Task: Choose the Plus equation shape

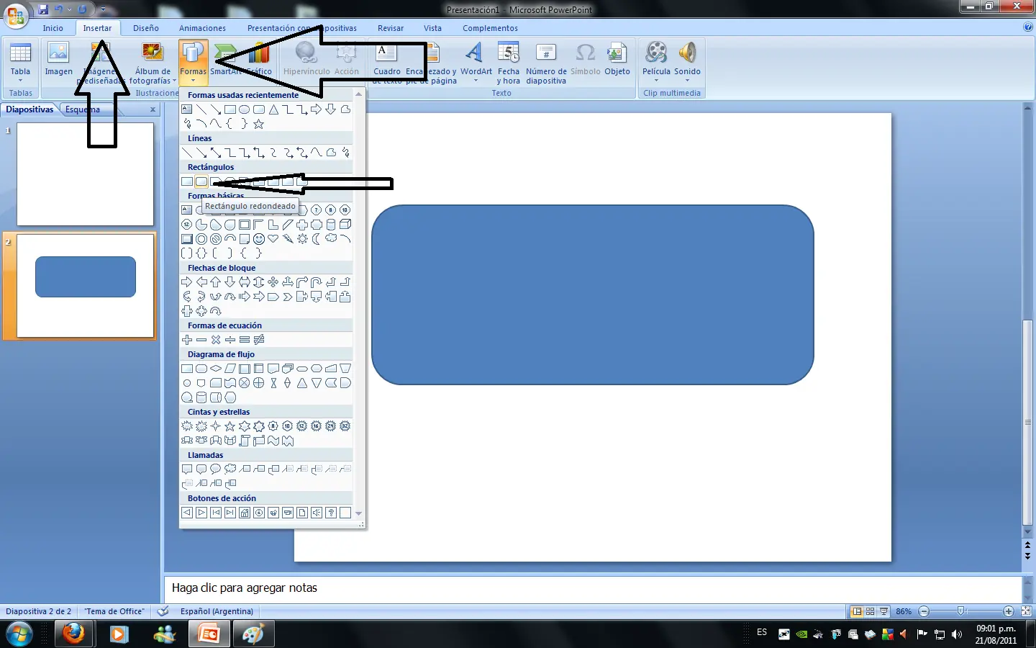Action: (187, 340)
